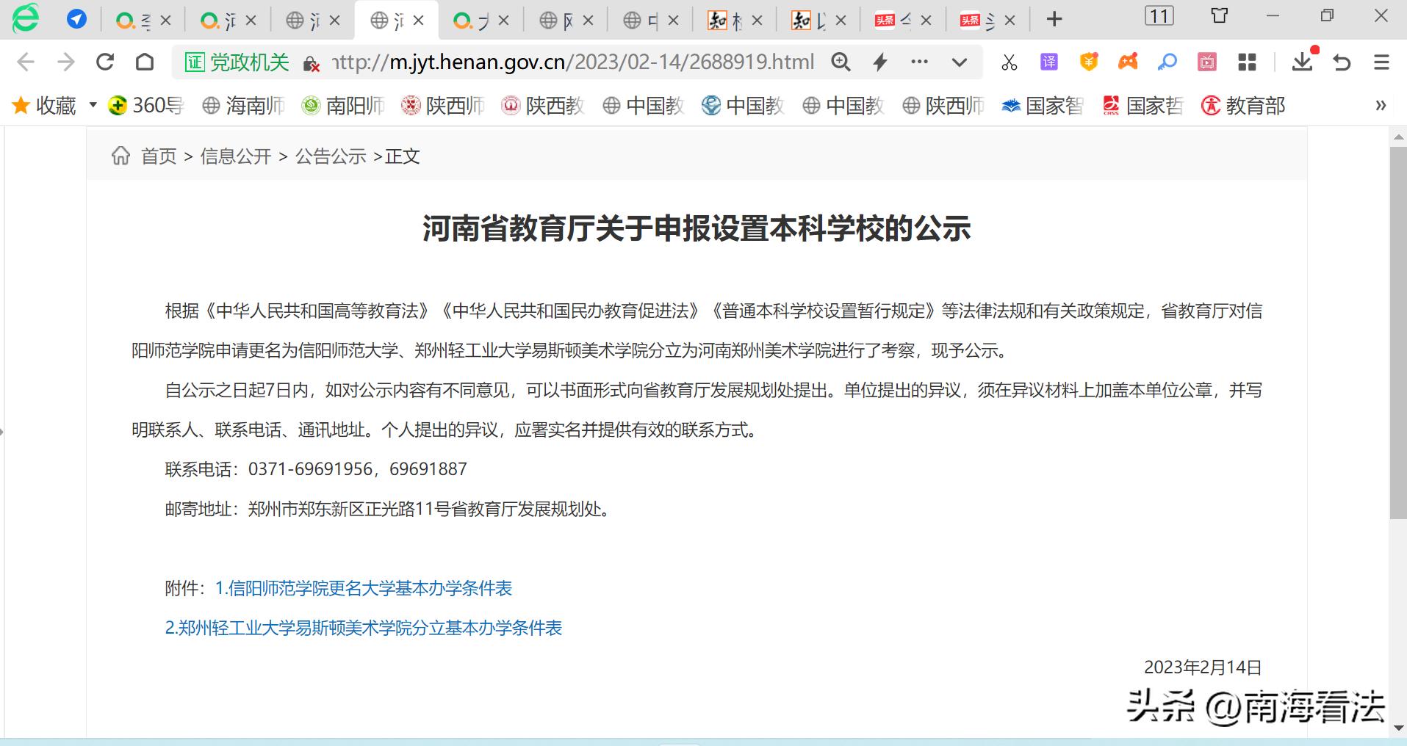Click the security shield wallet icon
Image resolution: width=1407 pixels, height=746 pixels.
click(1088, 62)
